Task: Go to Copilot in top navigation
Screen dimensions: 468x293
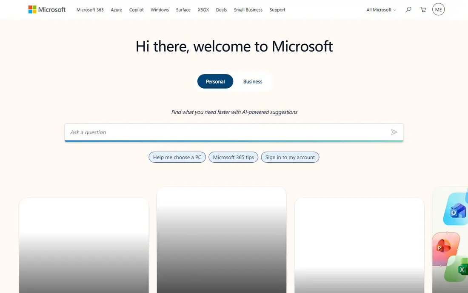Action: [x=137, y=9]
